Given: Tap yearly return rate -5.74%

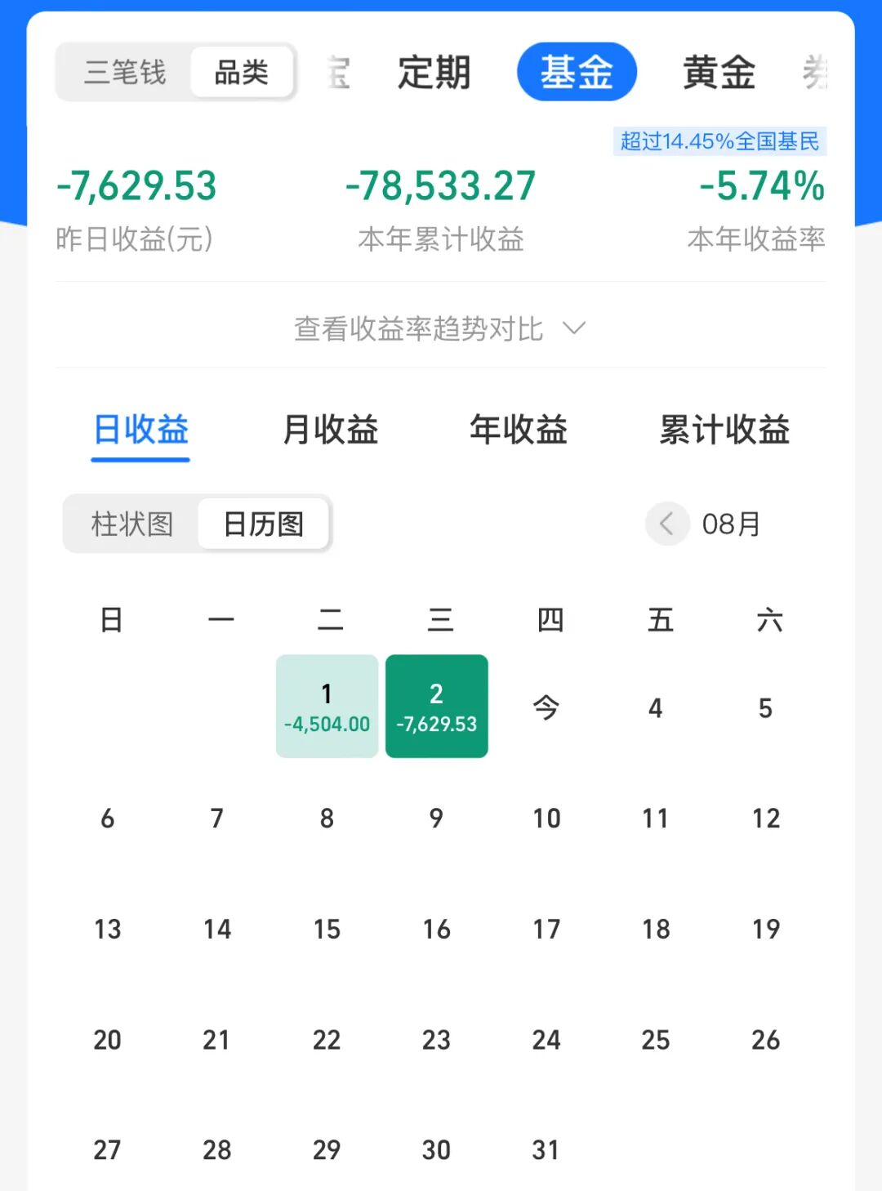Looking at the screenshot, I should [x=762, y=185].
